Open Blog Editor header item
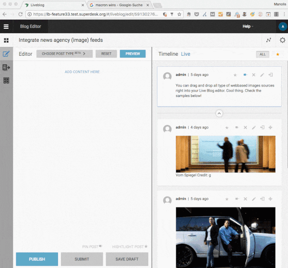 [x=31, y=26]
